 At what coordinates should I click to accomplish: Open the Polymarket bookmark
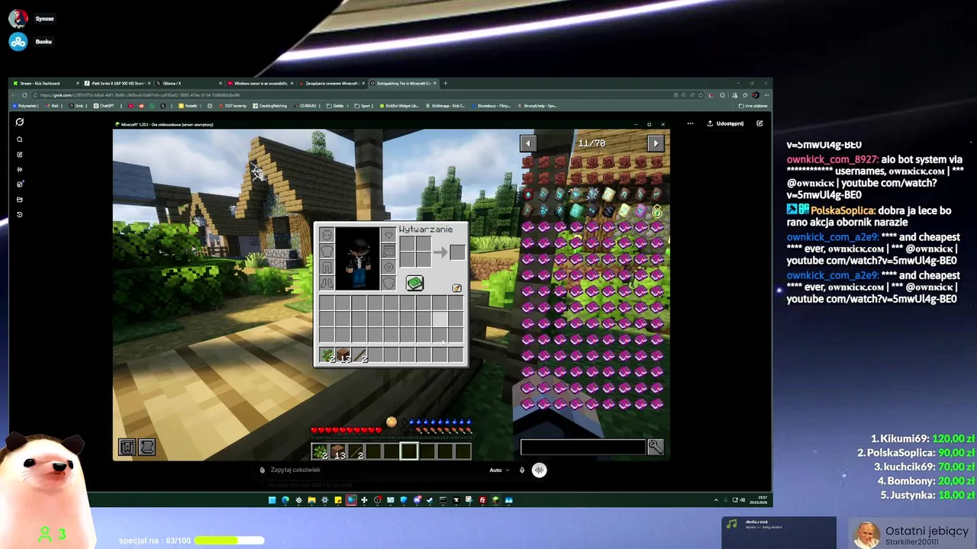coord(24,106)
